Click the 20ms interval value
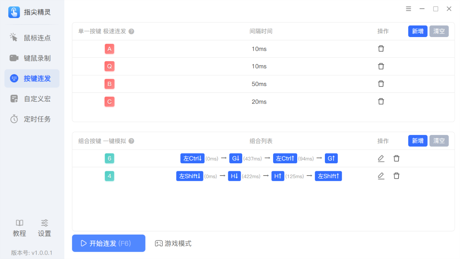Image resolution: width=460 pixels, height=259 pixels. (259, 102)
